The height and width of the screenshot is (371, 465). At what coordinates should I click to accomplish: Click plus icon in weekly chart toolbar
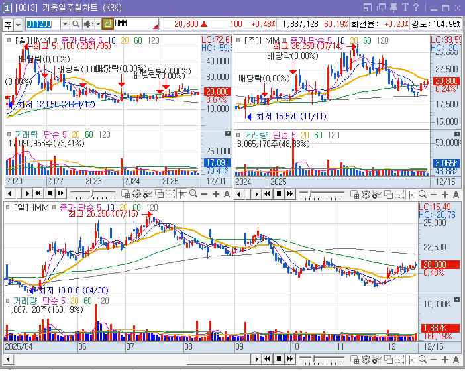click(x=445, y=195)
